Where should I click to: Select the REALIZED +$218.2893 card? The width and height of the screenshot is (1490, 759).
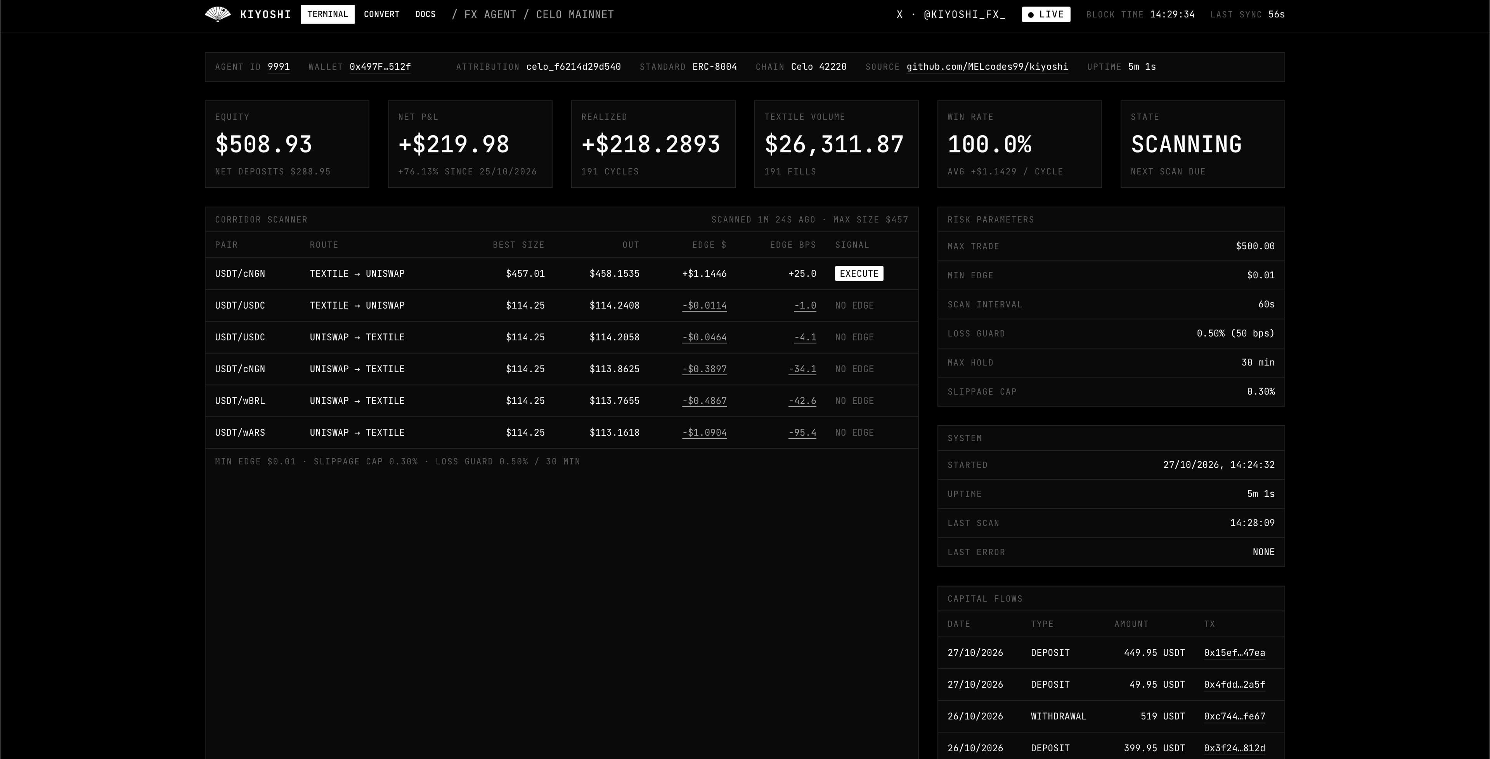(653, 144)
